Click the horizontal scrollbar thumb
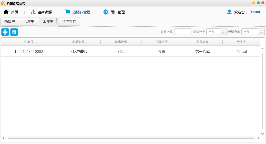This screenshot has height=144, width=266. tap(131, 138)
